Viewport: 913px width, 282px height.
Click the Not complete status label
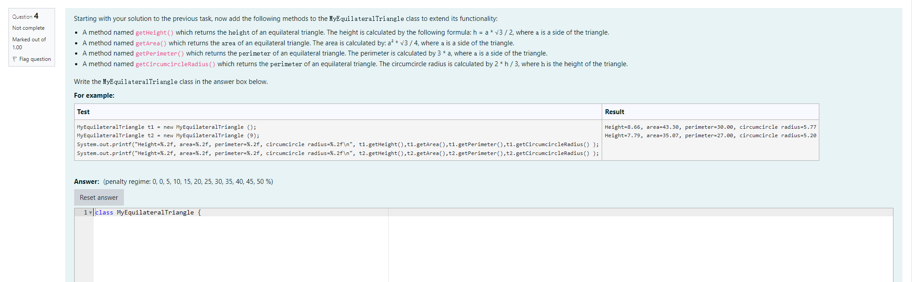pyautogui.click(x=28, y=28)
